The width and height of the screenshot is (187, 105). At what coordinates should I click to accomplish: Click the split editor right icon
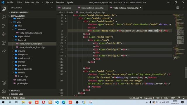click(x=178, y=8)
